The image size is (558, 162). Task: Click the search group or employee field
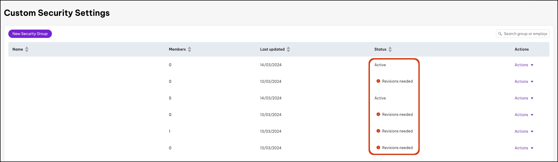click(525, 34)
